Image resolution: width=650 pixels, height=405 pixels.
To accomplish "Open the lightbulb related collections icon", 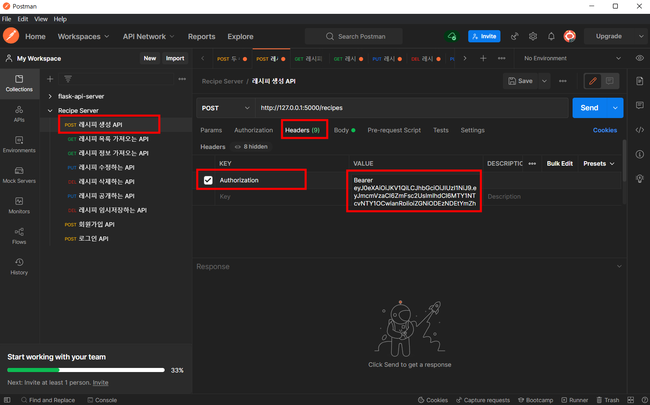I will 640,178.
